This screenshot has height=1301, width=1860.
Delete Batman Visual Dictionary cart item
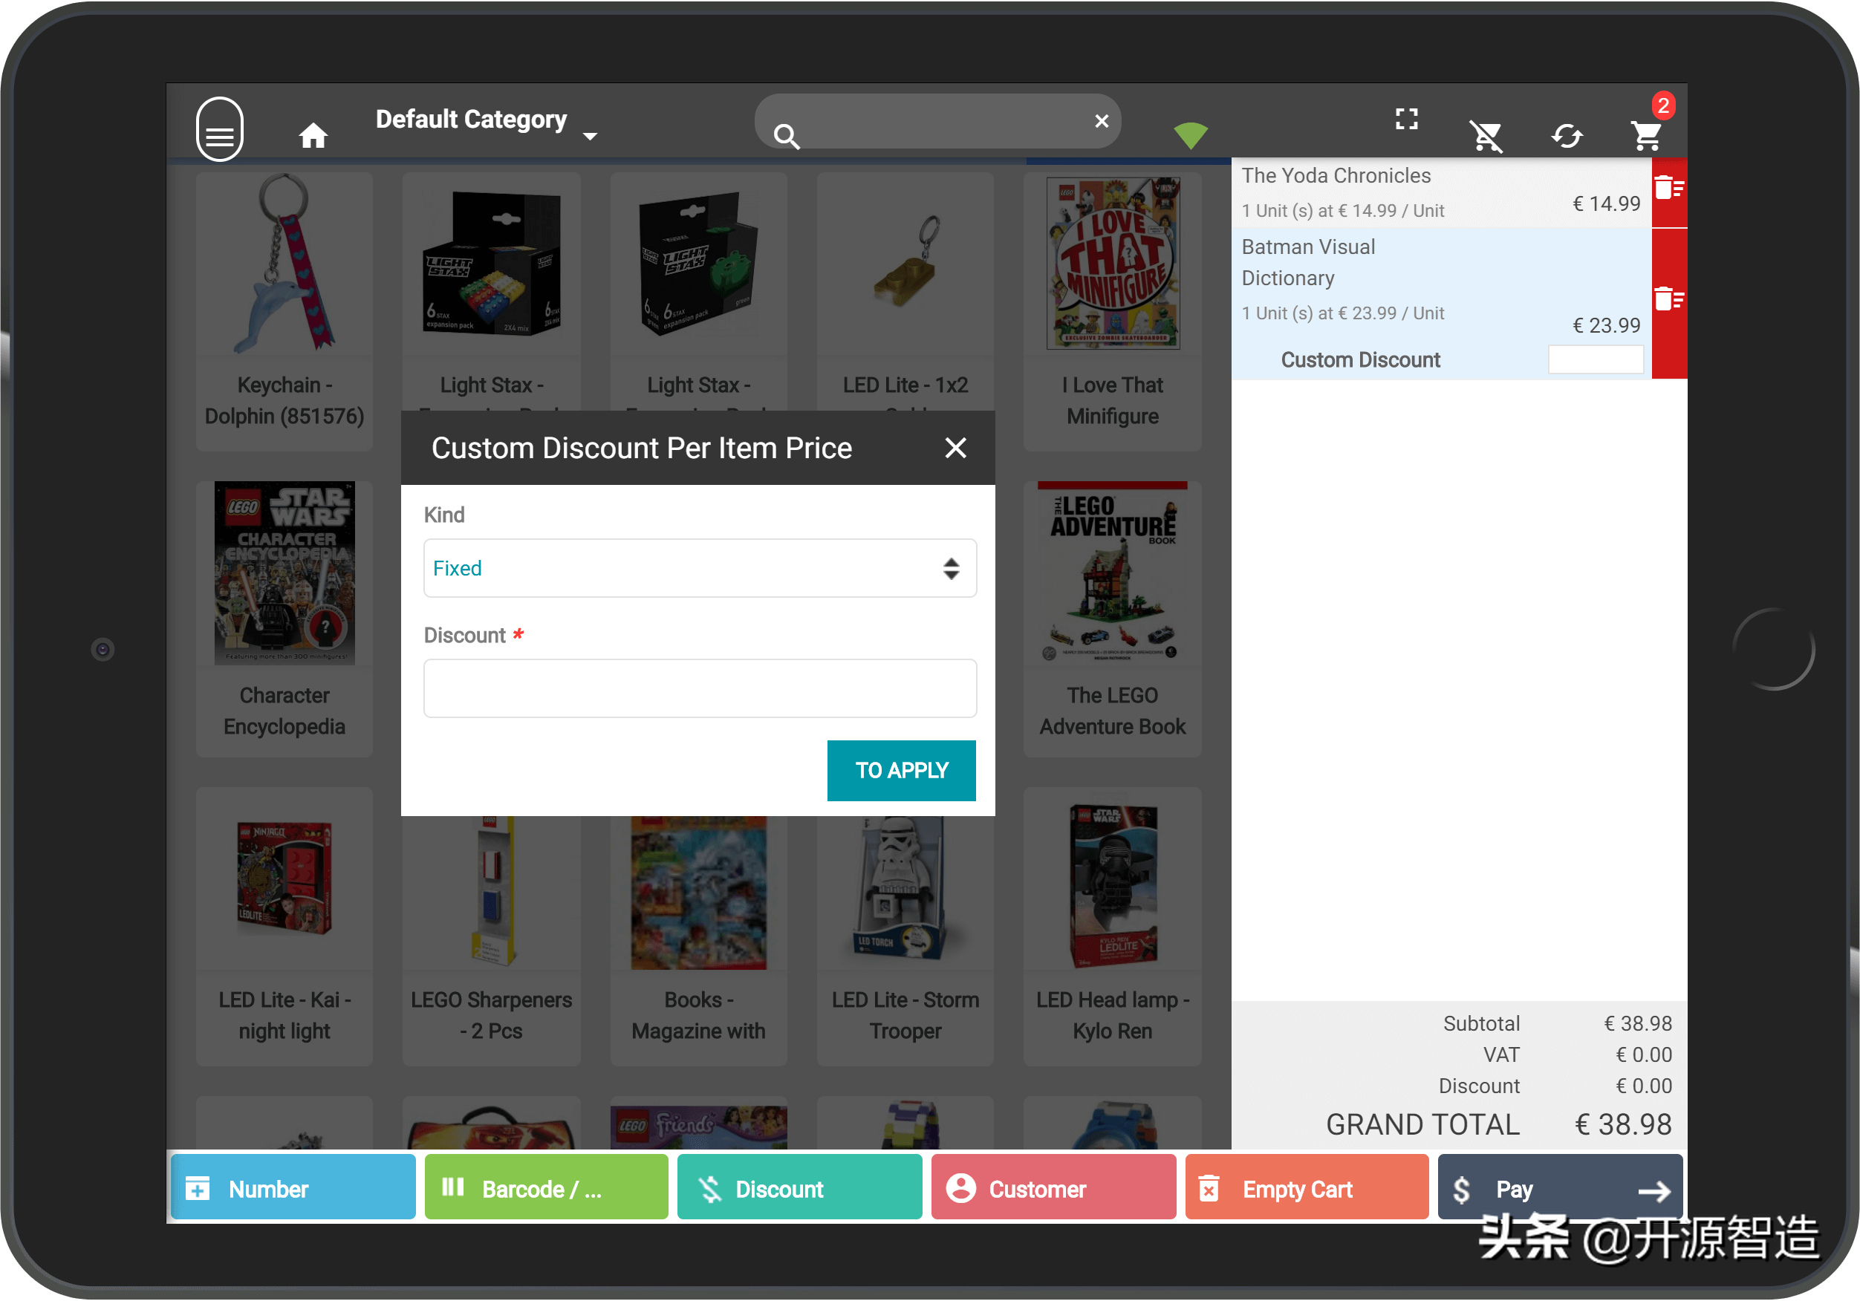coord(1668,298)
